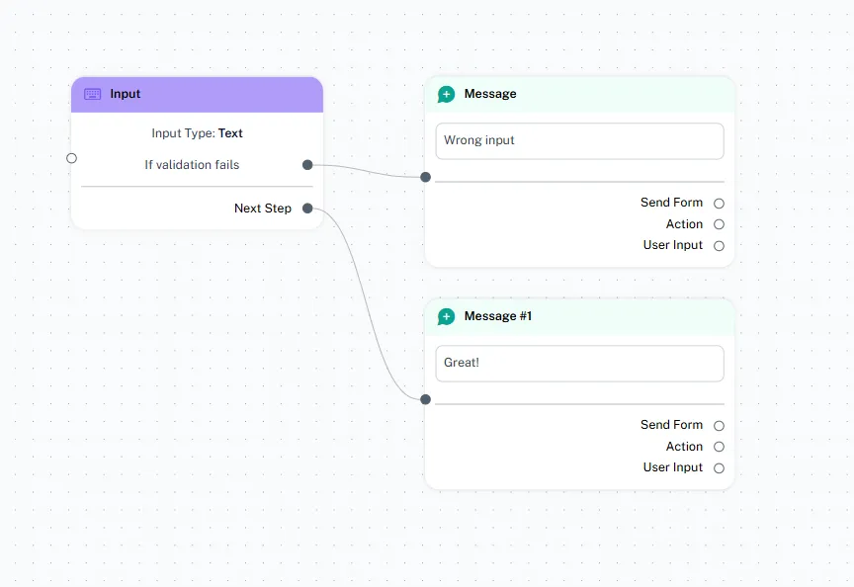Click the 'Wrong input' text field
Viewport: 854px width, 587px height.
[579, 140]
